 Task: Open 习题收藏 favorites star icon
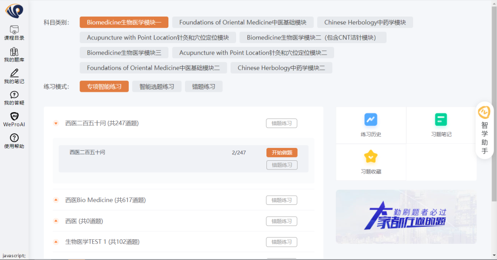[x=370, y=158]
